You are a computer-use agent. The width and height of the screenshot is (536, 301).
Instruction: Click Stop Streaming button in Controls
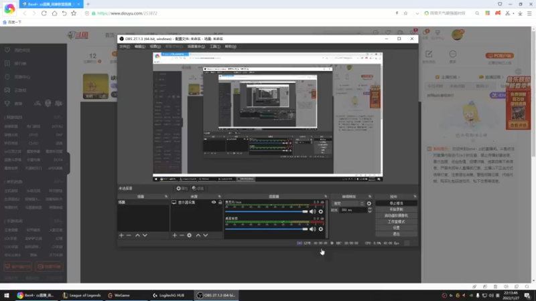(396, 203)
